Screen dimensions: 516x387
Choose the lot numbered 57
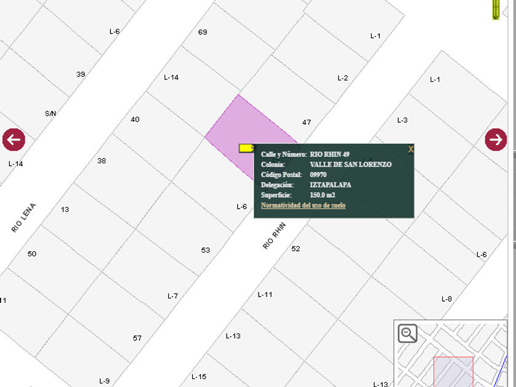click(x=137, y=338)
